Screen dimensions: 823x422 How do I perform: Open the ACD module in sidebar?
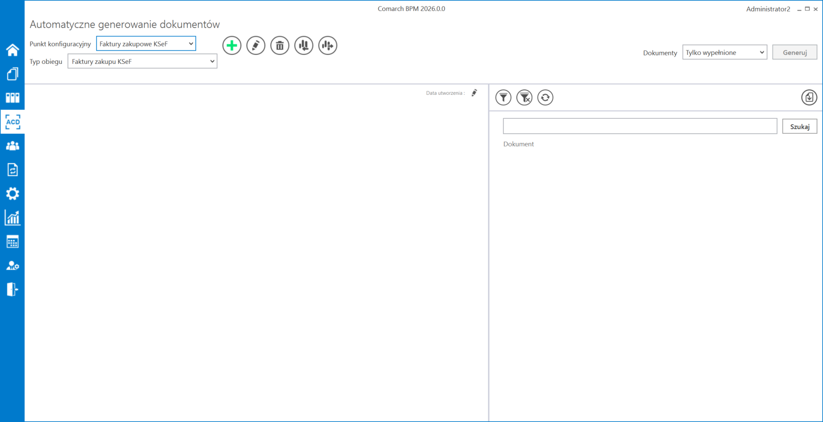12,122
